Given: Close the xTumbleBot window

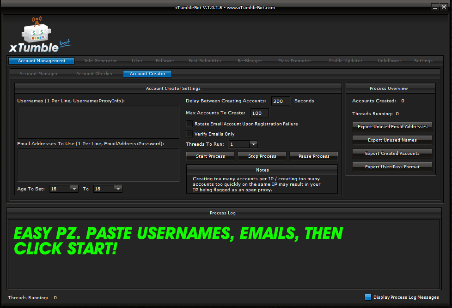Looking at the screenshot, I should click(444, 7).
